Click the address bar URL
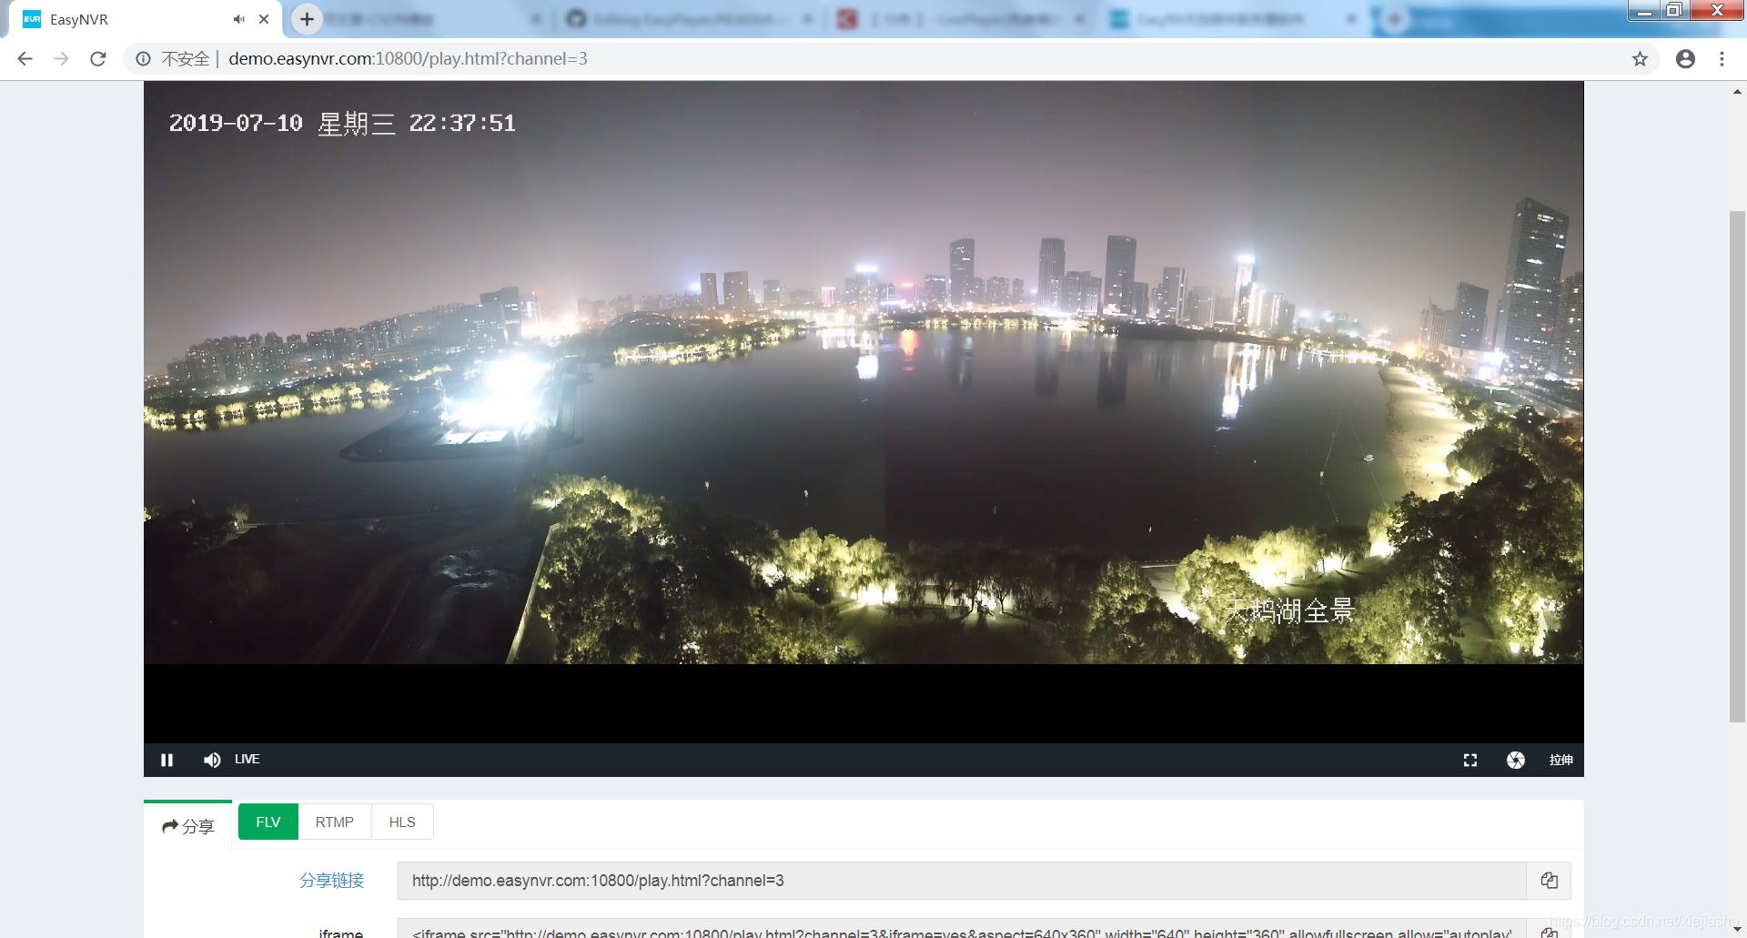 pyautogui.click(x=408, y=59)
